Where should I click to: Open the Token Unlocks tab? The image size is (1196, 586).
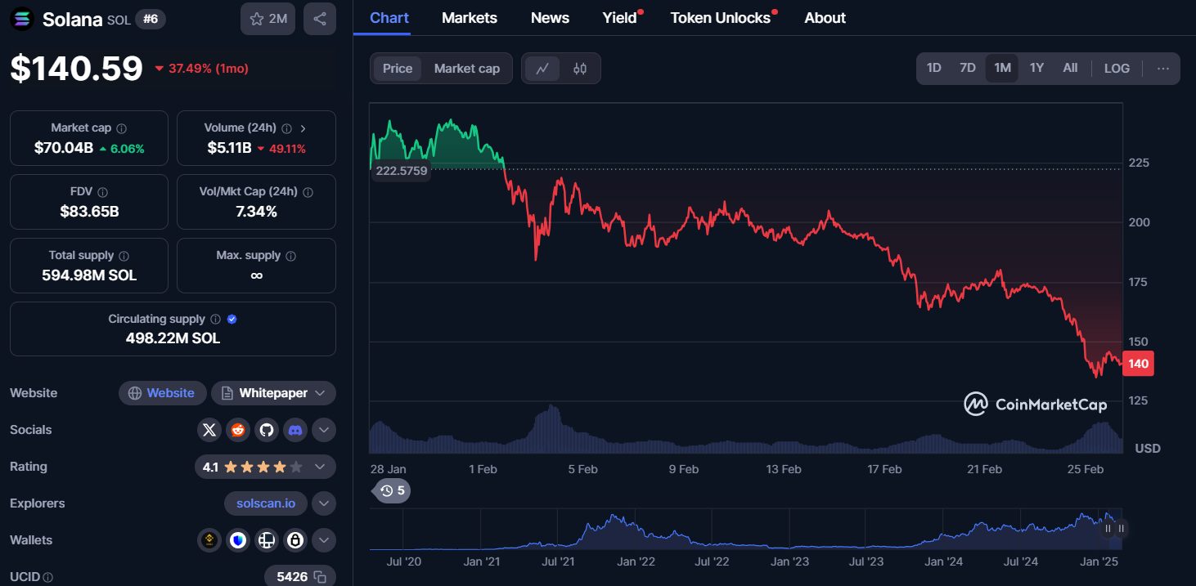tap(721, 18)
